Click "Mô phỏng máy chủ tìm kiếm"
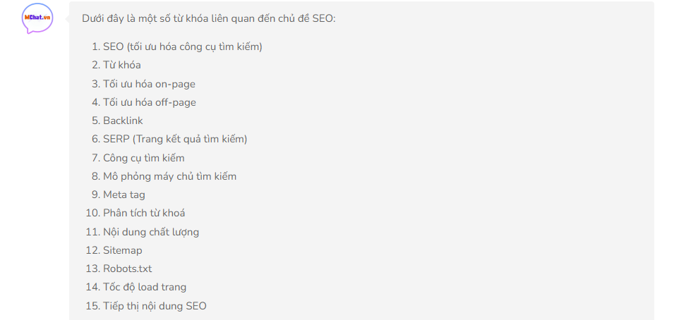The image size is (674, 320). click(x=169, y=176)
